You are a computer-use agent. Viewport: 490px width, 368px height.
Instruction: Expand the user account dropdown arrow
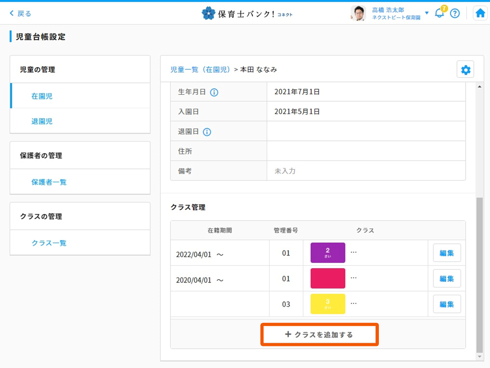[427, 13]
